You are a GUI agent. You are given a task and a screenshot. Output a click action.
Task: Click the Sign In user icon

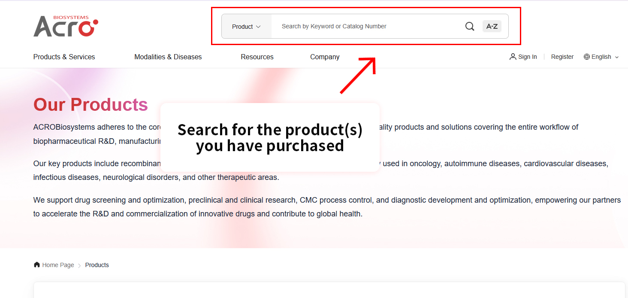513,57
